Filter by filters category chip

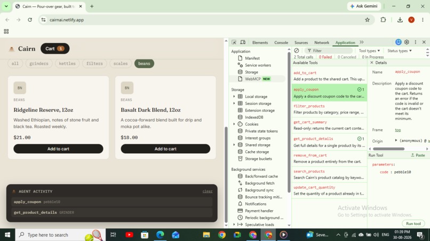(94, 63)
